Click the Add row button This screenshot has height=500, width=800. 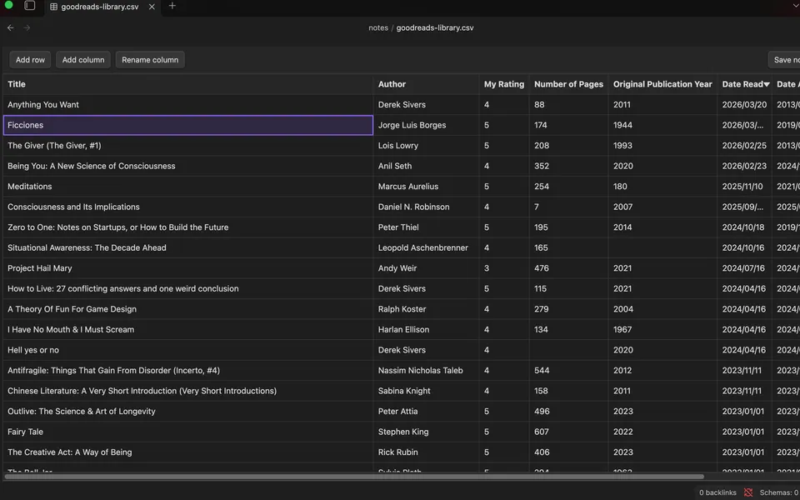click(x=30, y=60)
